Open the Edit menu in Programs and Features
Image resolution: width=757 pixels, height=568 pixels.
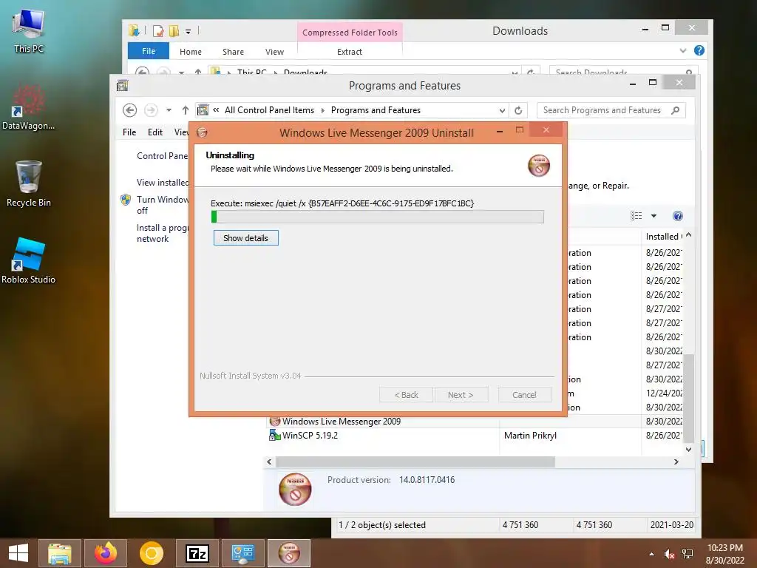coord(155,132)
